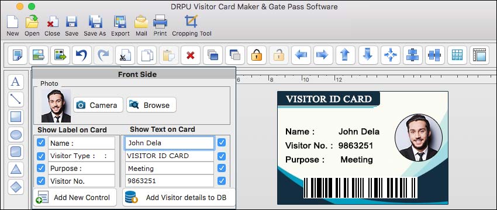Click the Browse photo button
497x210 pixels.
pyautogui.click(x=151, y=104)
